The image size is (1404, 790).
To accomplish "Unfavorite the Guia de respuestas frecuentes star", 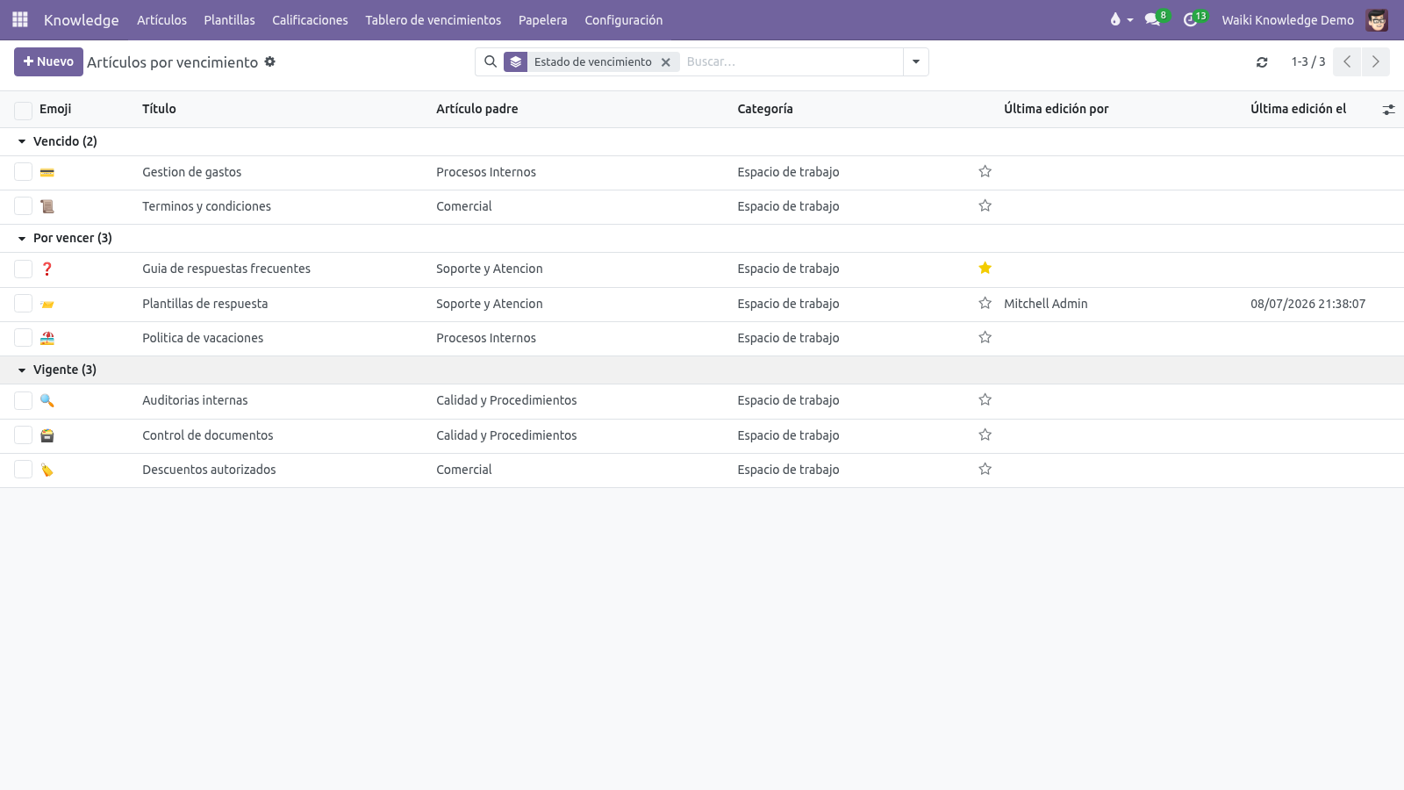I will pyautogui.click(x=985, y=269).
